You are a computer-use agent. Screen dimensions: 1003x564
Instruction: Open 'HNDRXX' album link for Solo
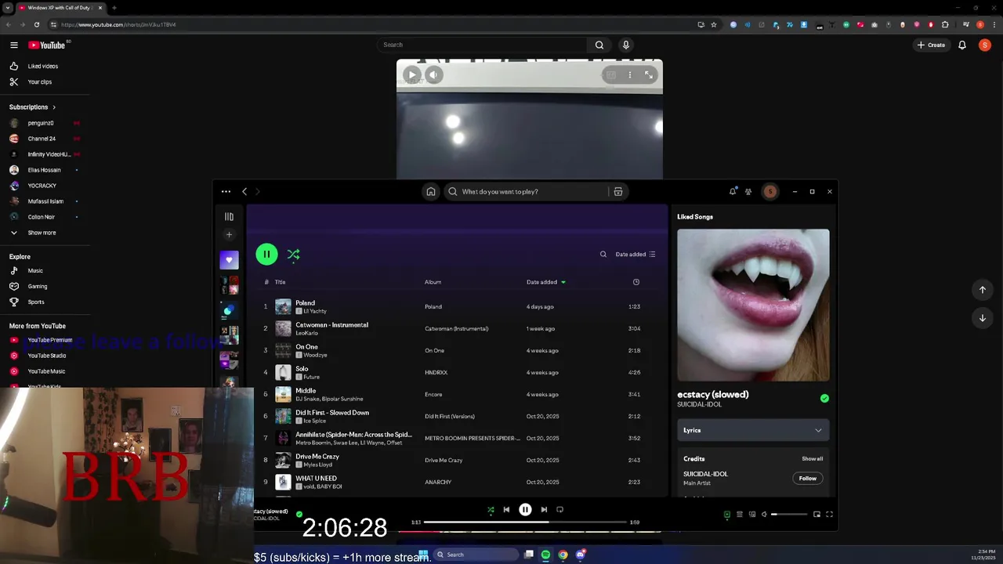(436, 372)
